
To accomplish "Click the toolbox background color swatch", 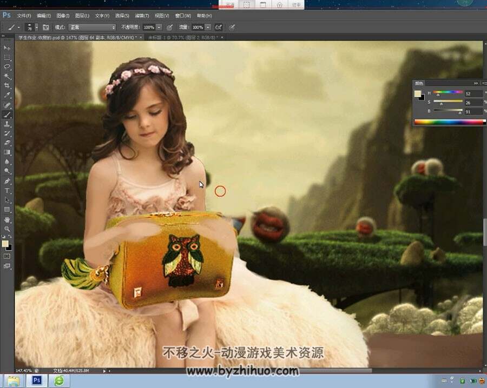I will 10,248.
